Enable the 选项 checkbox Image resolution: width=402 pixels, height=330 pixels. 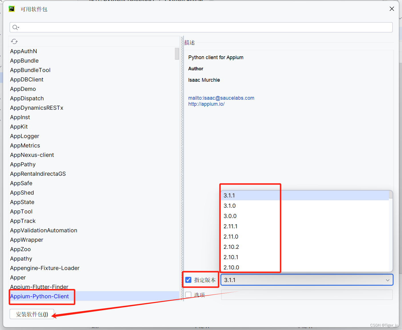pos(188,295)
